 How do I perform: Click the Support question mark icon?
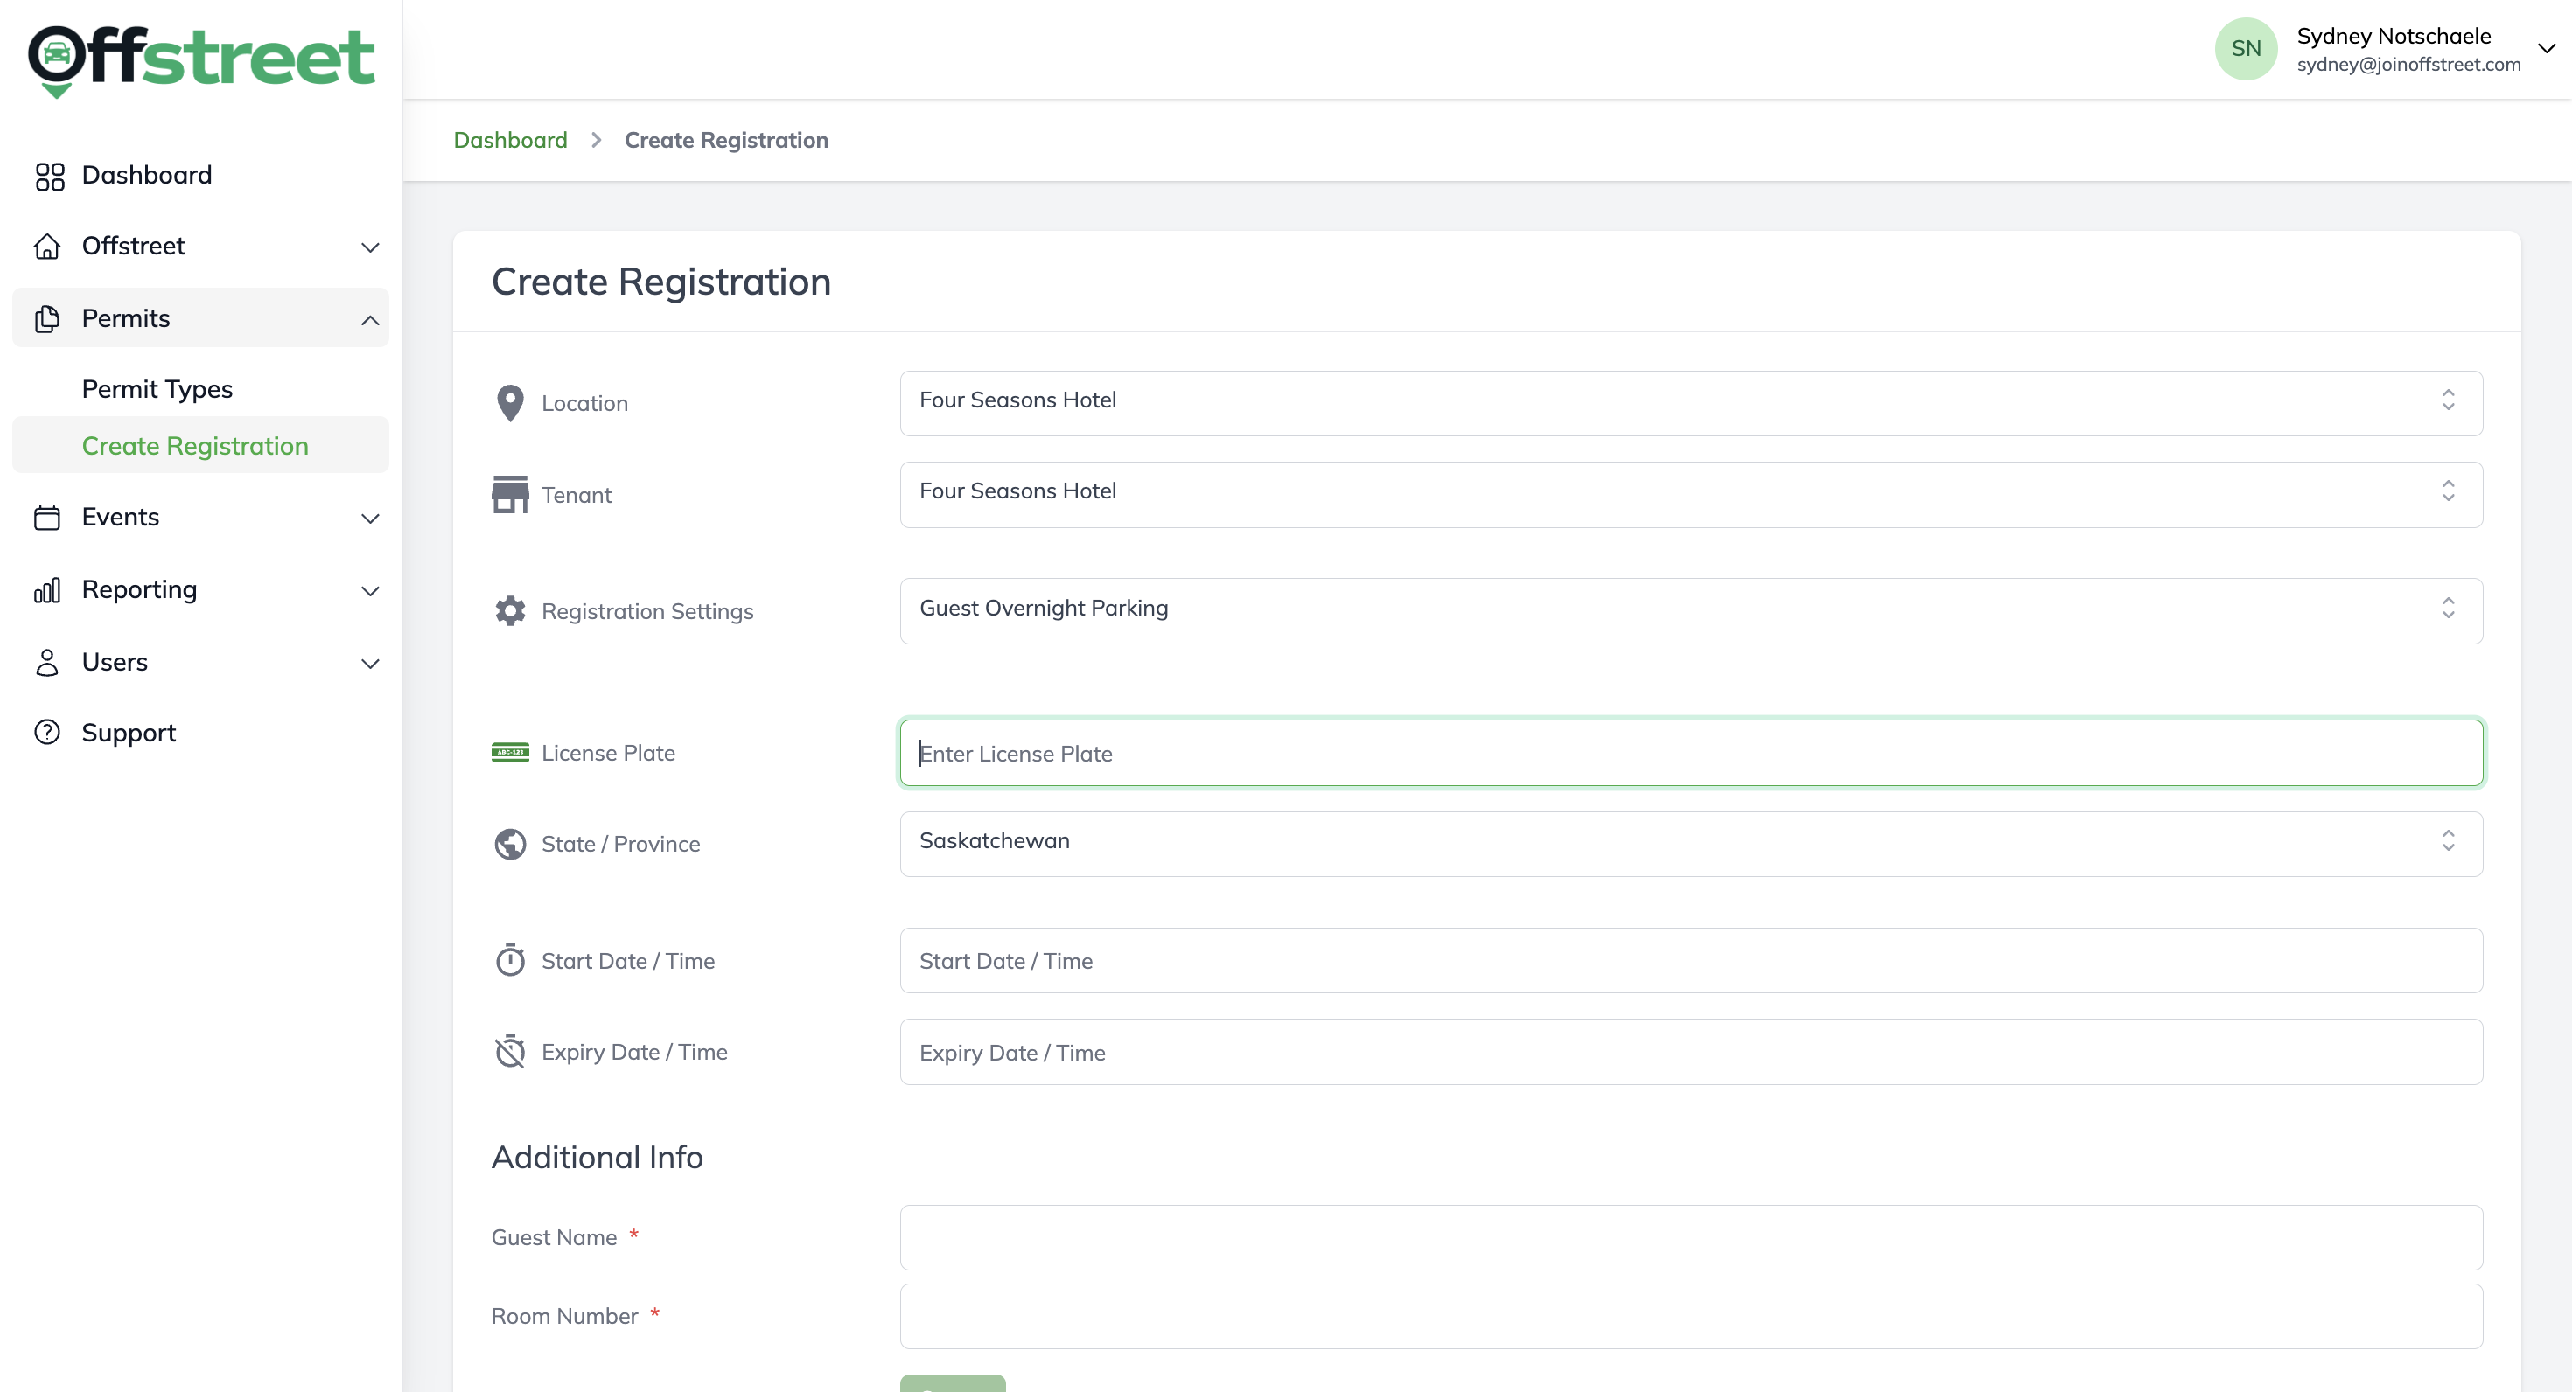(47, 733)
